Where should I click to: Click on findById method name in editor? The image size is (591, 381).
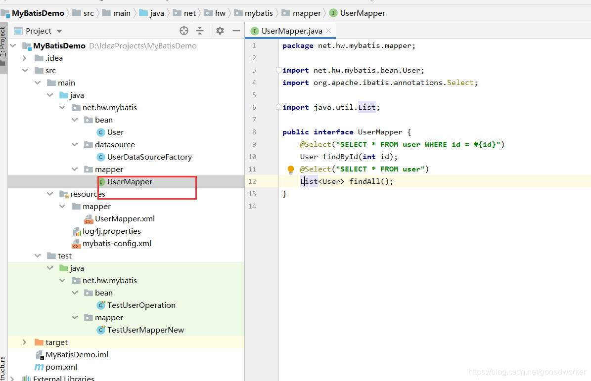(x=340, y=157)
